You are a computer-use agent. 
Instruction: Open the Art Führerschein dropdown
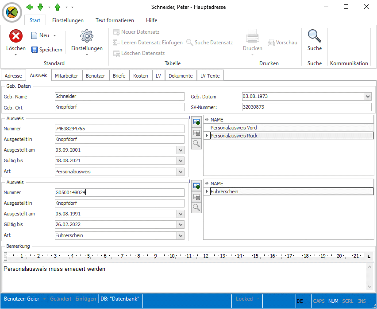181,235
